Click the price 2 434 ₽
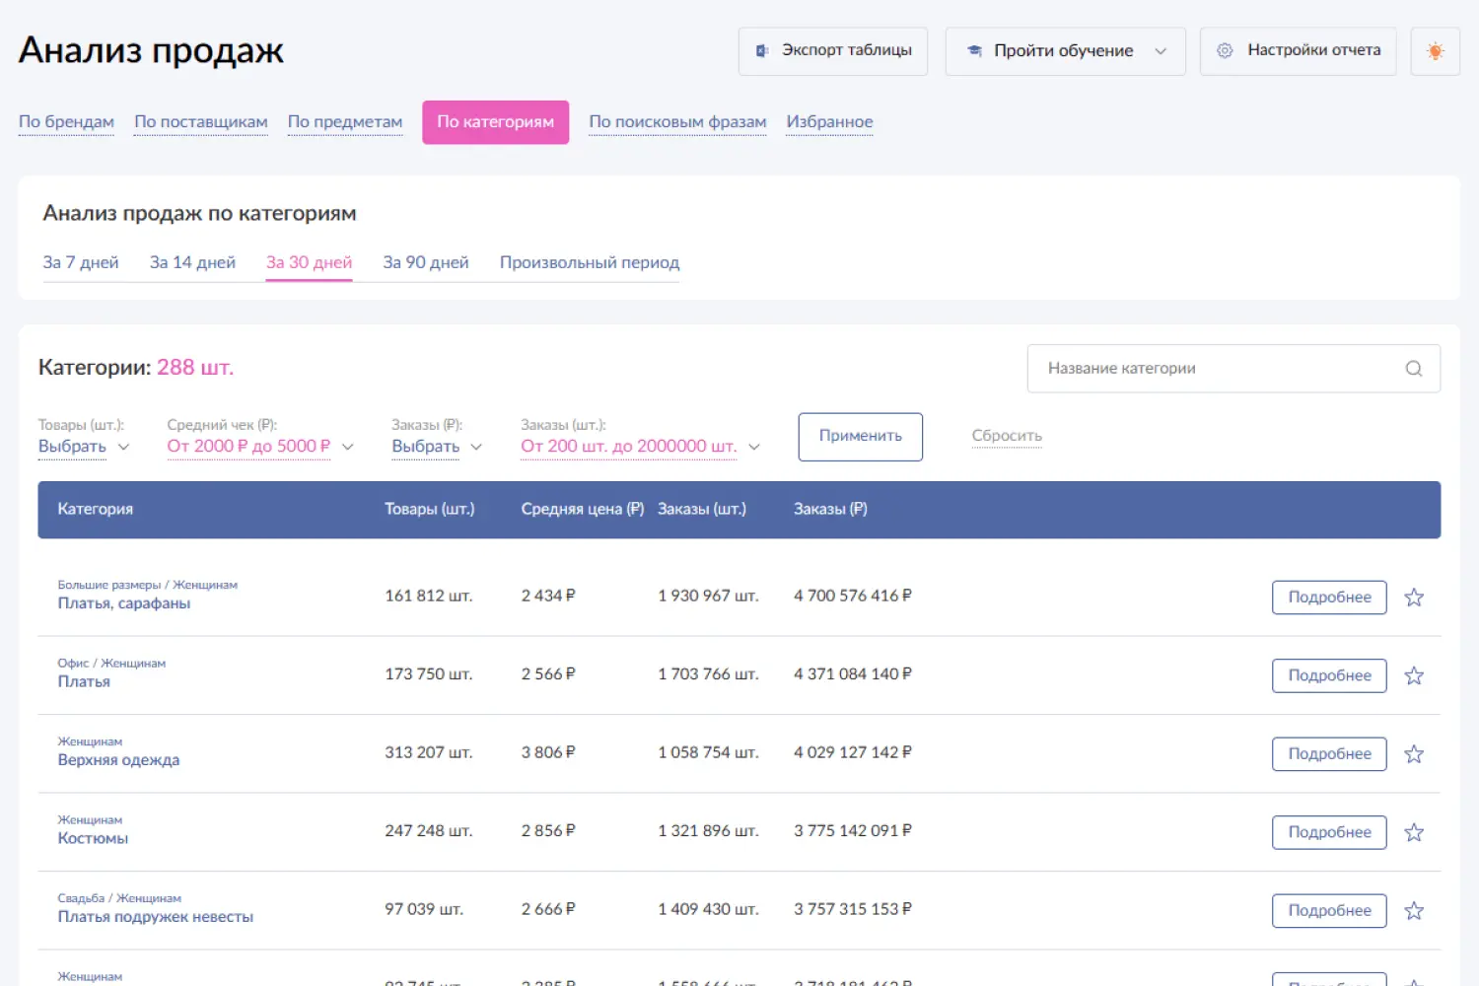This screenshot has height=986, width=1479. [548, 596]
